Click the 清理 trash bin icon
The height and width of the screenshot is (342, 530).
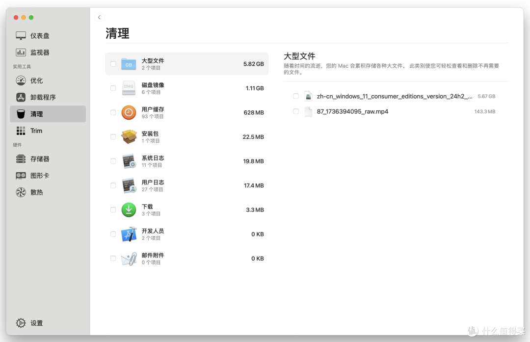click(21, 114)
